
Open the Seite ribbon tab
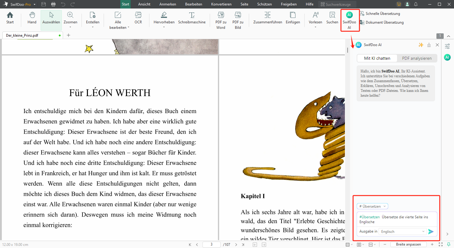[x=244, y=4]
